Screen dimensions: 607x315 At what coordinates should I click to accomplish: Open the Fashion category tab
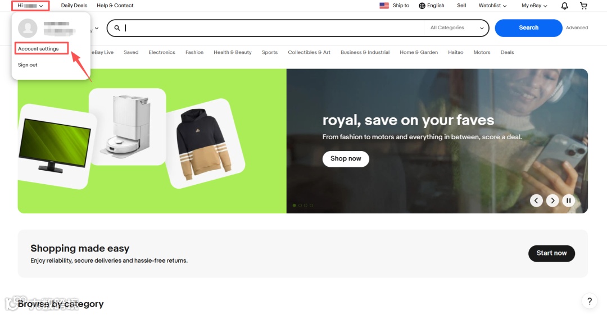click(x=194, y=52)
